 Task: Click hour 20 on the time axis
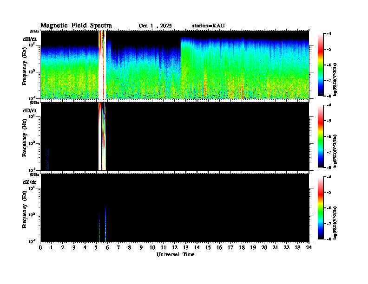[x=264, y=248]
